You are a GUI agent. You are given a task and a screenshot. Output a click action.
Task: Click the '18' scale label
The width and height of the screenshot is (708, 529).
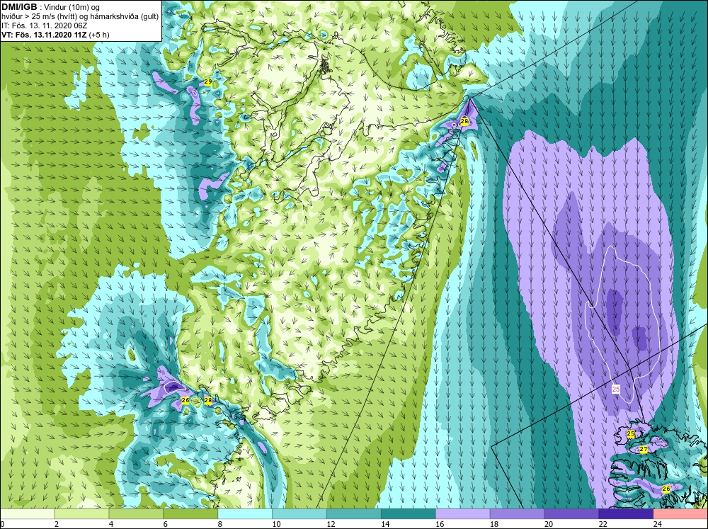[x=494, y=524]
